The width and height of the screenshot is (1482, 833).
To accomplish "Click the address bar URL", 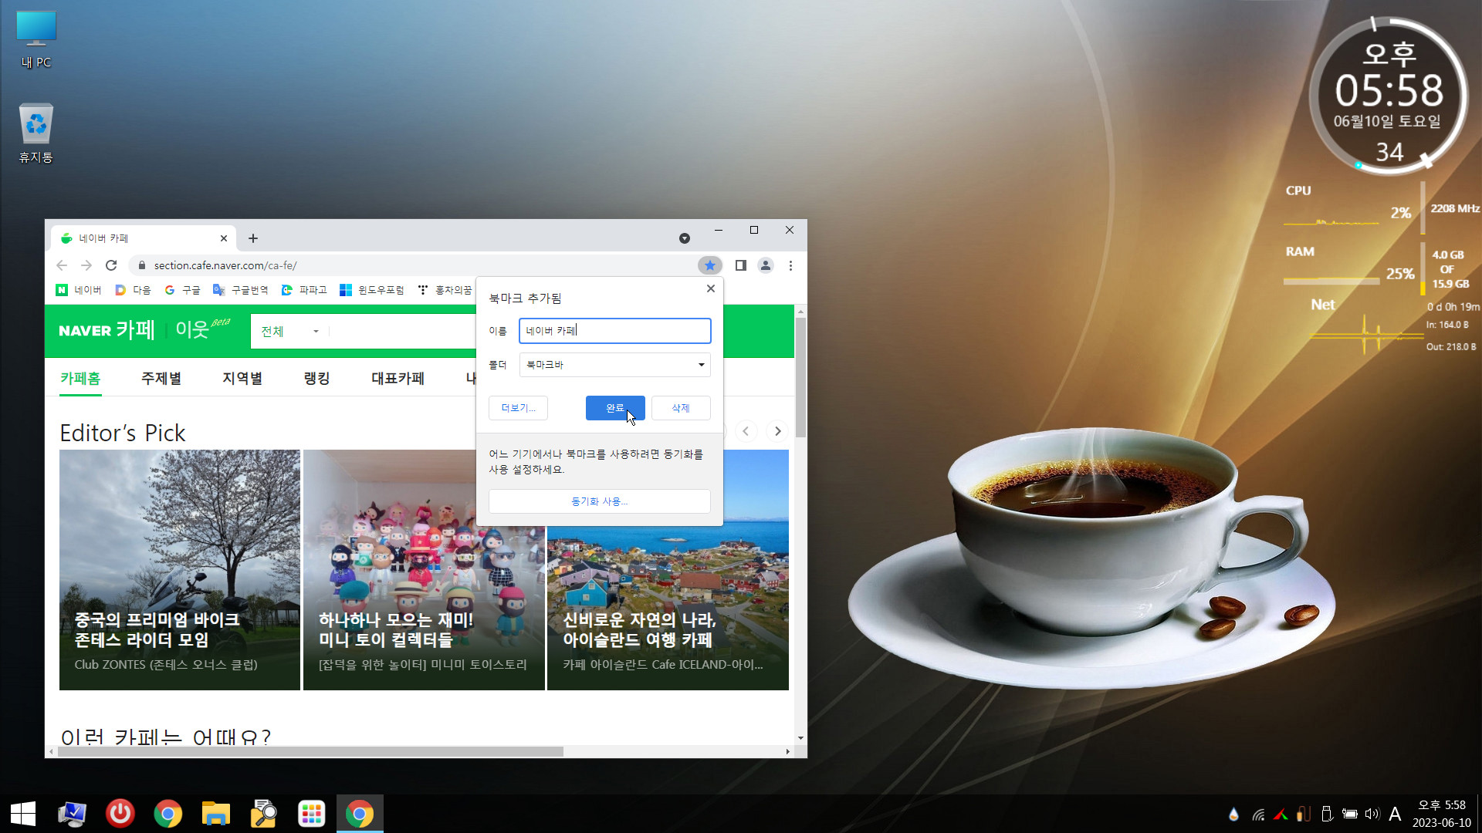I will (225, 265).
